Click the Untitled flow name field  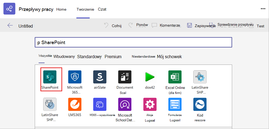pyautogui.click(x=26, y=26)
